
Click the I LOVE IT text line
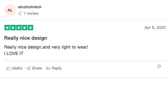click(x=14, y=53)
